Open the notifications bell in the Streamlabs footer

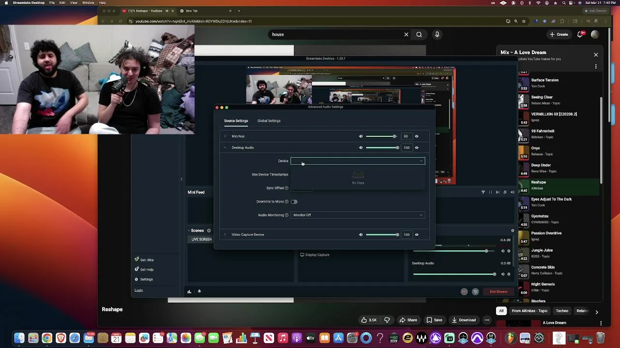tap(199, 291)
